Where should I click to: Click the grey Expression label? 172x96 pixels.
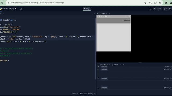(x=114, y=21)
